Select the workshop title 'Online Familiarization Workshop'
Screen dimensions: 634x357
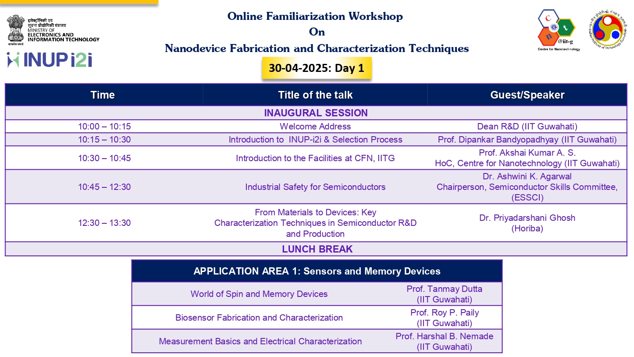pos(315,16)
